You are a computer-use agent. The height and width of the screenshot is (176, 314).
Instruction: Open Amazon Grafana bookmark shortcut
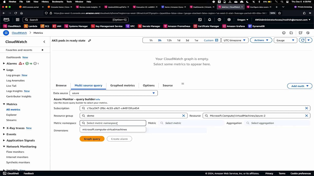[x=233, y=26]
